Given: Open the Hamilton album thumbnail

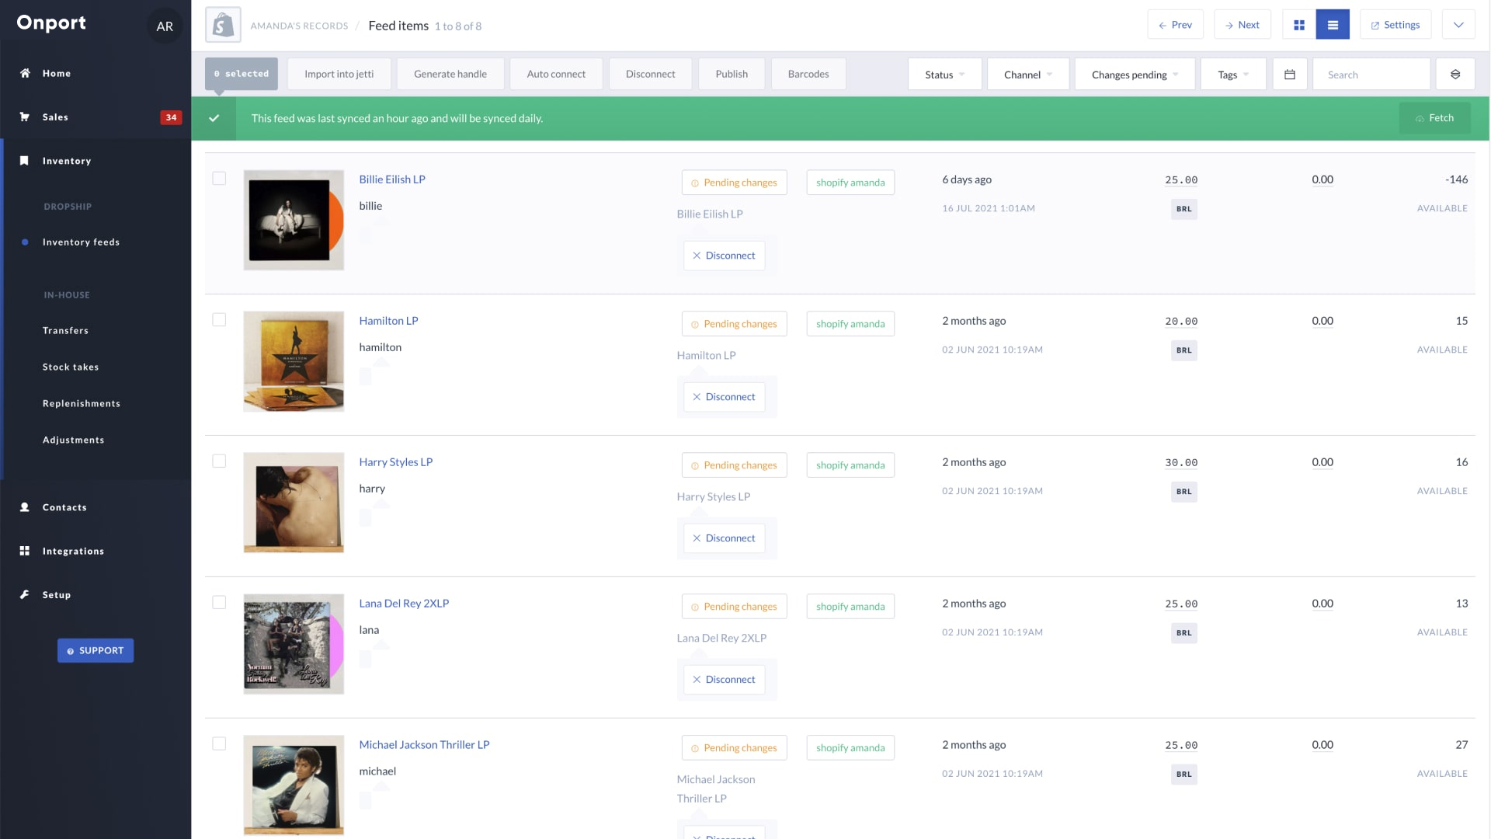Looking at the screenshot, I should tap(294, 361).
